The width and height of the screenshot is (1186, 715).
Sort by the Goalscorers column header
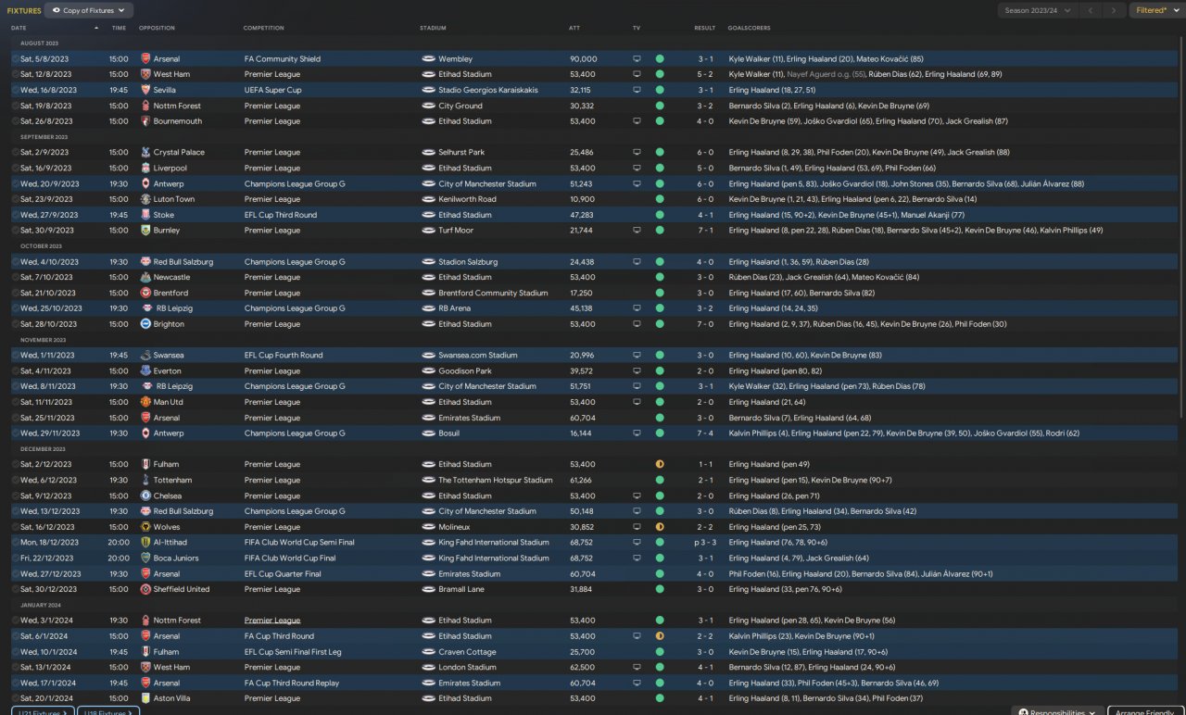pyautogui.click(x=750, y=28)
